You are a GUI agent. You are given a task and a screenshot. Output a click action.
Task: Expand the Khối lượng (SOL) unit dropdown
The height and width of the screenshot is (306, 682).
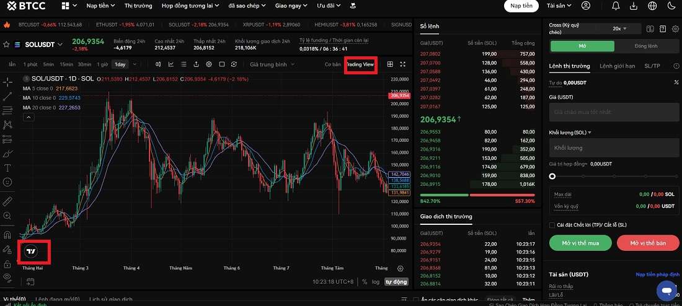(590, 133)
